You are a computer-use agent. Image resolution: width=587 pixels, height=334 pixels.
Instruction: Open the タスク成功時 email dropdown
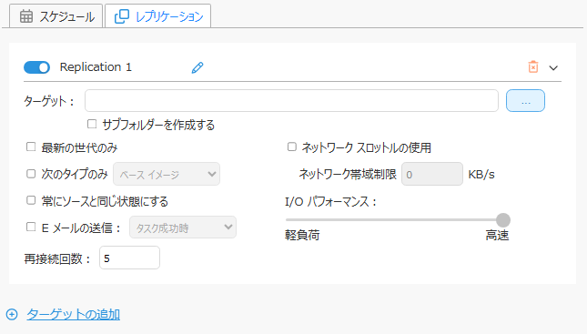[x=183, y=228]
